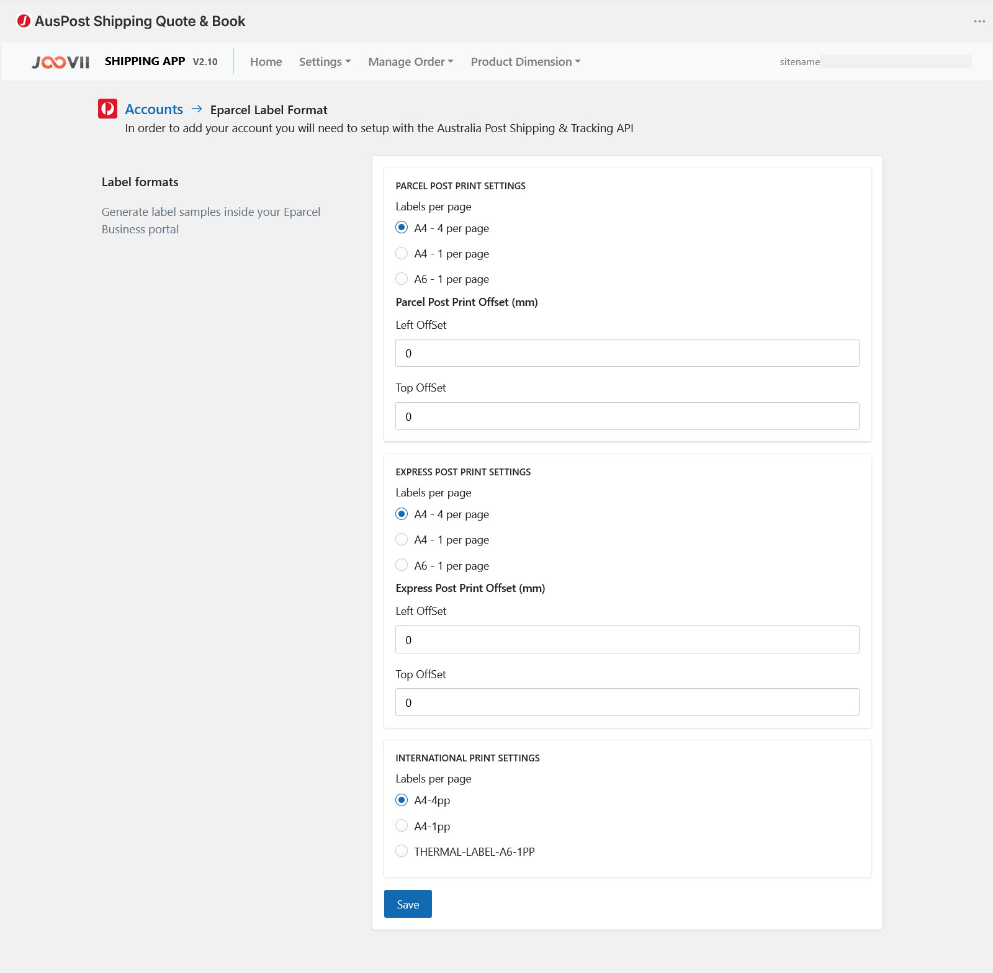Expand the Product Dimension dropdown
This screenshot has height=973, width=993.
coord(525,62)
